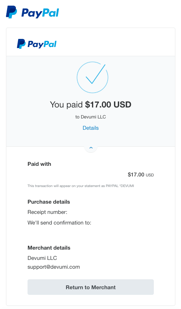Viewport: 181px width, 309px height.
Task: Click the 'Receipt number:' label
Action: coord(47,212)
